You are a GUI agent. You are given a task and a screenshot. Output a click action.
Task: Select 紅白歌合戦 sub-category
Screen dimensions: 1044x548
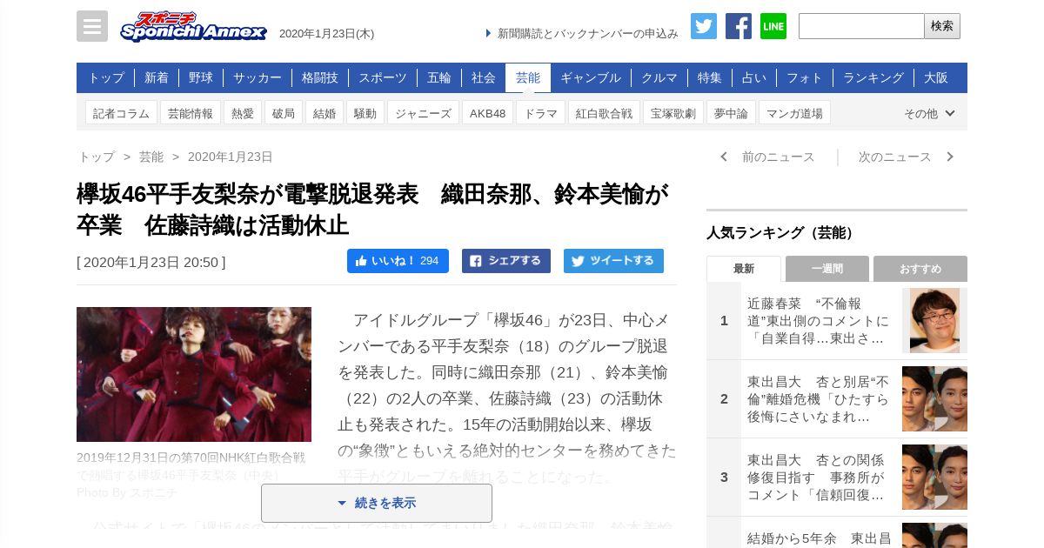coord(605,113)
